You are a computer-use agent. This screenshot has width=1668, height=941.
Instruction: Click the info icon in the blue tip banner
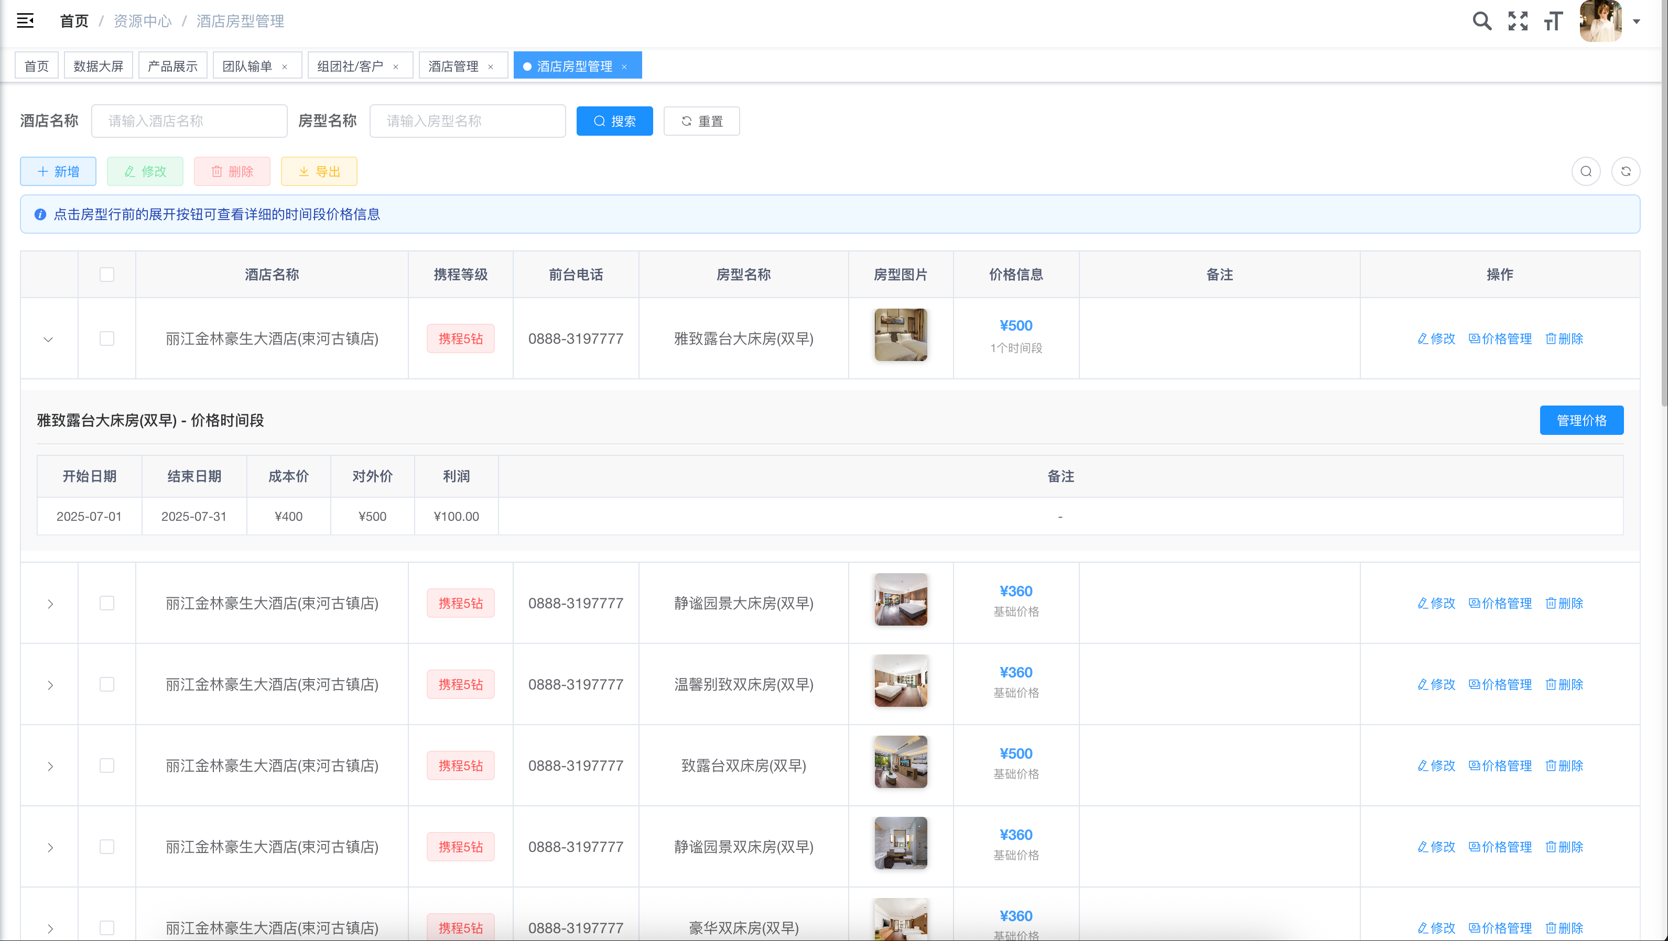coord(40,214)
